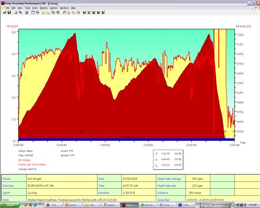Click the 1:00:00 mark on the time axis
The image size is (260, 208).
105,145
